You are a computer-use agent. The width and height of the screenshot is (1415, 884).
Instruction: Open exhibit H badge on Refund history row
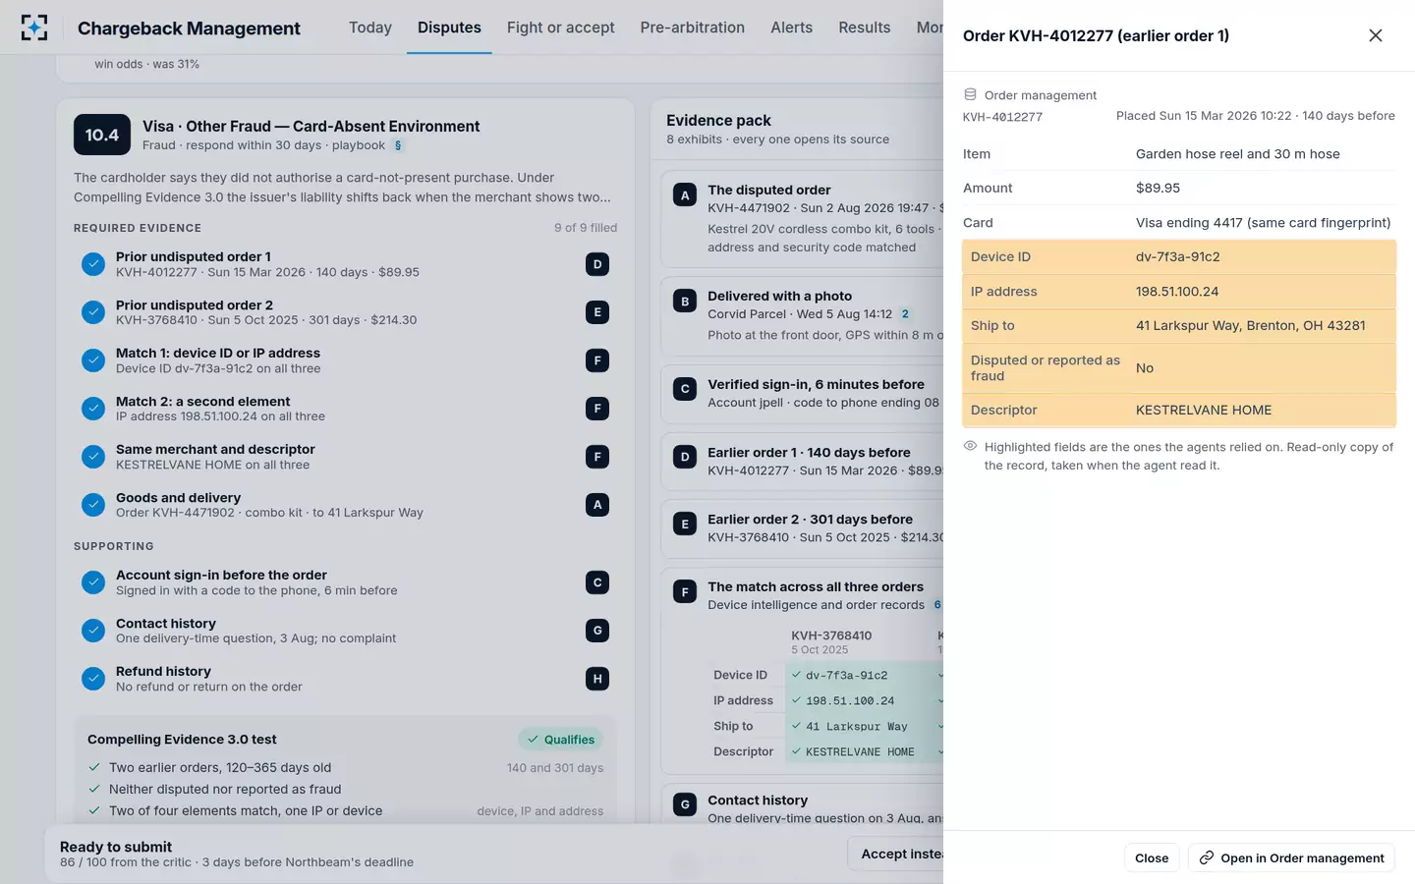[597, 679]
